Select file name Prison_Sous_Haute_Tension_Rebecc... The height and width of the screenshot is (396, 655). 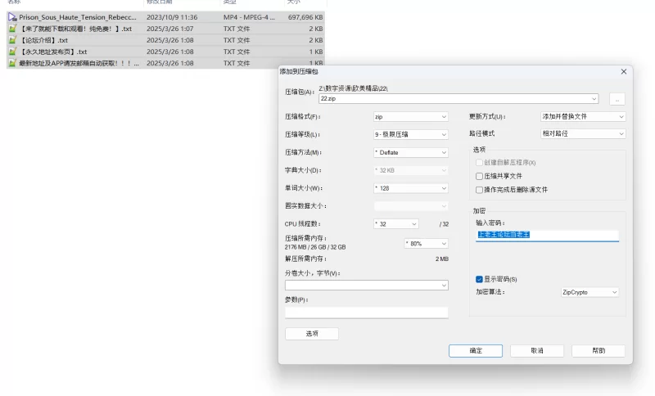(78, 17)
